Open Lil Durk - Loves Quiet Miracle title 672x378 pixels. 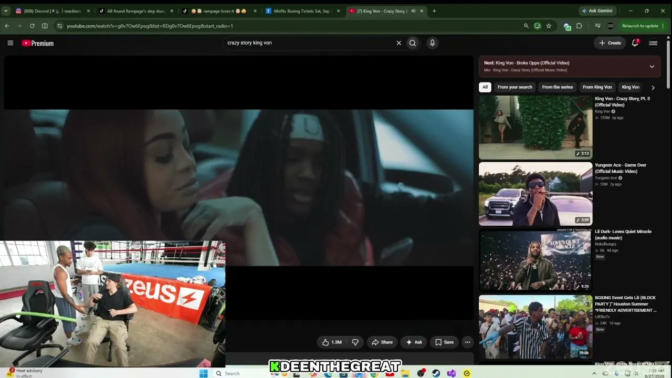tap(623, 235)
